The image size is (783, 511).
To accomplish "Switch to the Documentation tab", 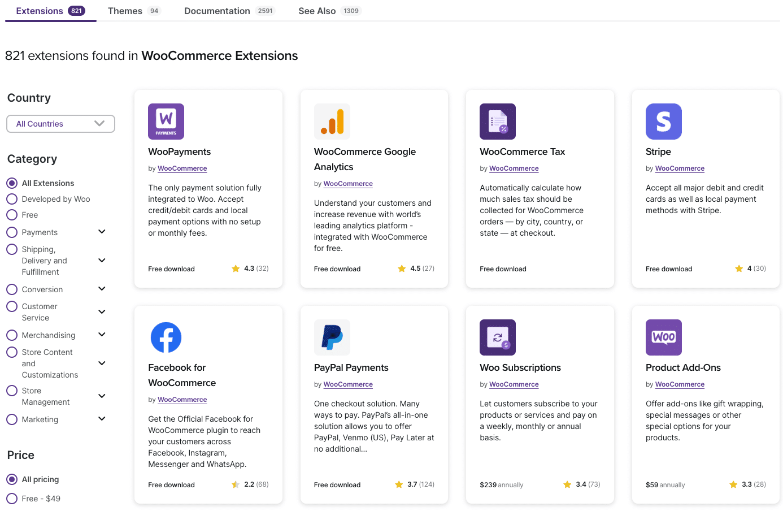I will (x=229, y=11).
